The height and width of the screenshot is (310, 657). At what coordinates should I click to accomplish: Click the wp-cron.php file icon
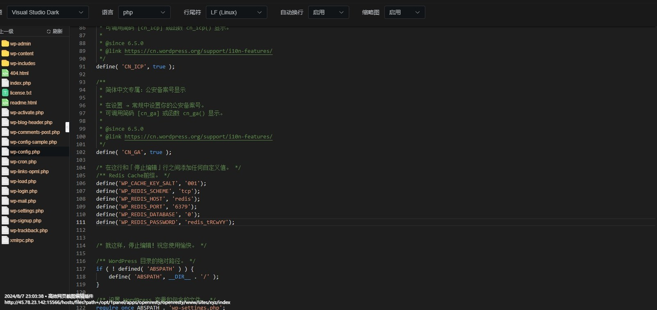5,161
